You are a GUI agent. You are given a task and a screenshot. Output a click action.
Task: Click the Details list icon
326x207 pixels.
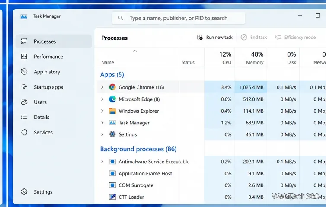tap(24, 117)
